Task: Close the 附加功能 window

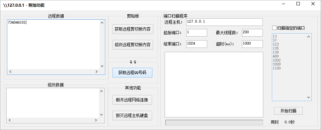Action: point(313,4)
